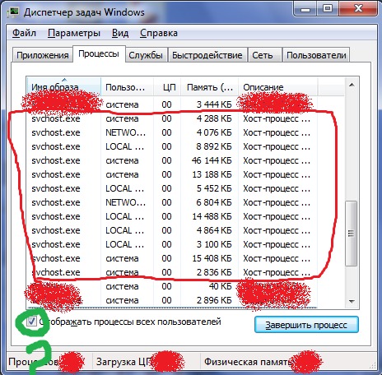Open the Файл menu
Screen dimensions: 382x375
tap(24, 33)
